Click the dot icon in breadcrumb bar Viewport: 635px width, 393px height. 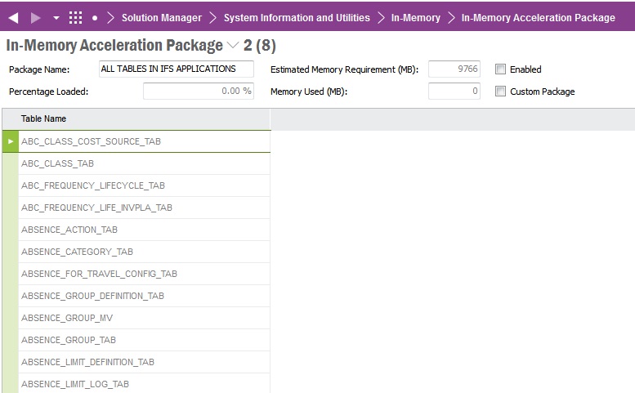click(x=95, y=18)
